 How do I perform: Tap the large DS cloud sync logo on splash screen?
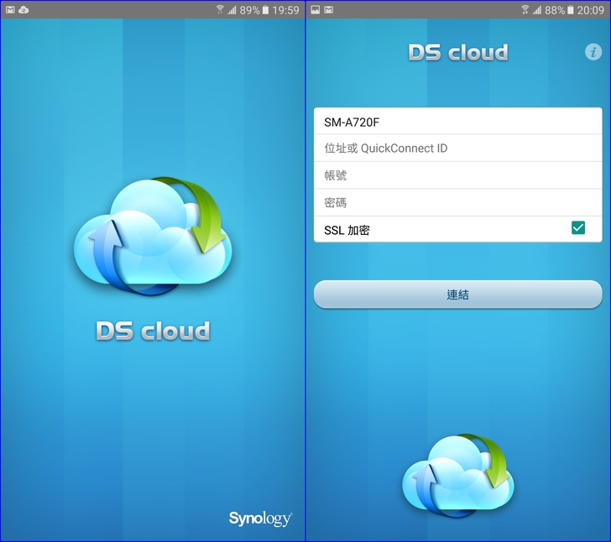[153, 237]
